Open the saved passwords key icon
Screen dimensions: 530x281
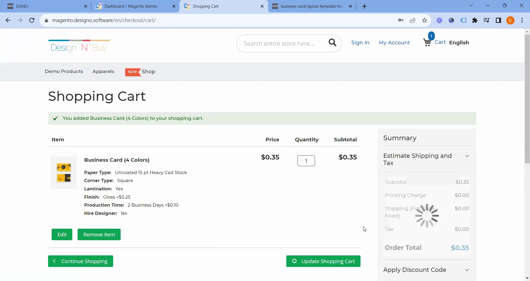coord(401,20)
